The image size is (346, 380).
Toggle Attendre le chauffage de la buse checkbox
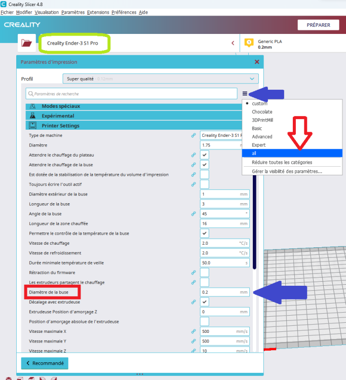205,165
